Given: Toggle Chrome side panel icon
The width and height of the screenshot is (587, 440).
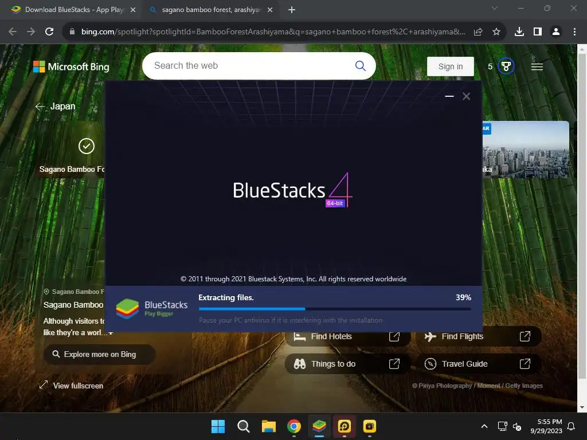Looking at the screenshot, I should [538, 32].
